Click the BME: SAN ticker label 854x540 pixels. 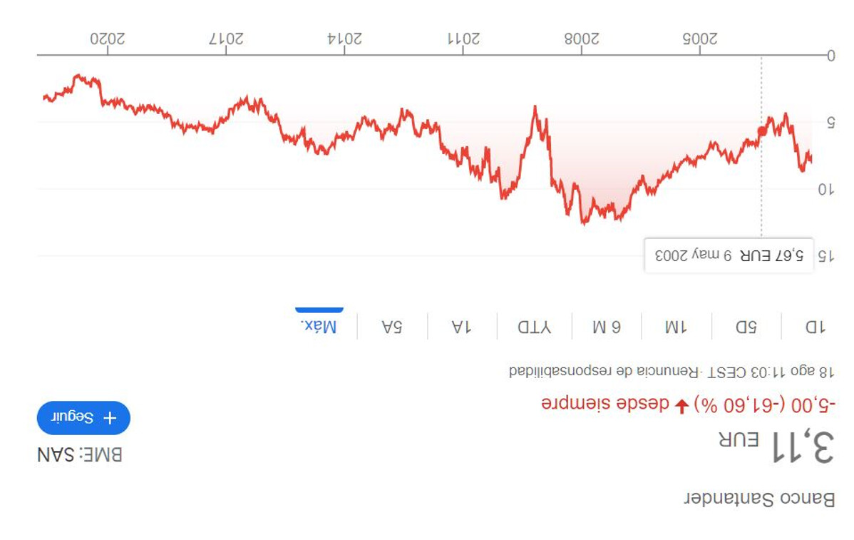click(80, 454)
